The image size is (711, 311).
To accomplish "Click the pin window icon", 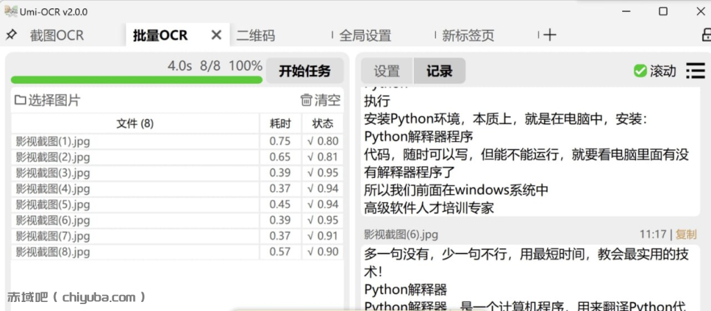I will (x=10, y=35).
